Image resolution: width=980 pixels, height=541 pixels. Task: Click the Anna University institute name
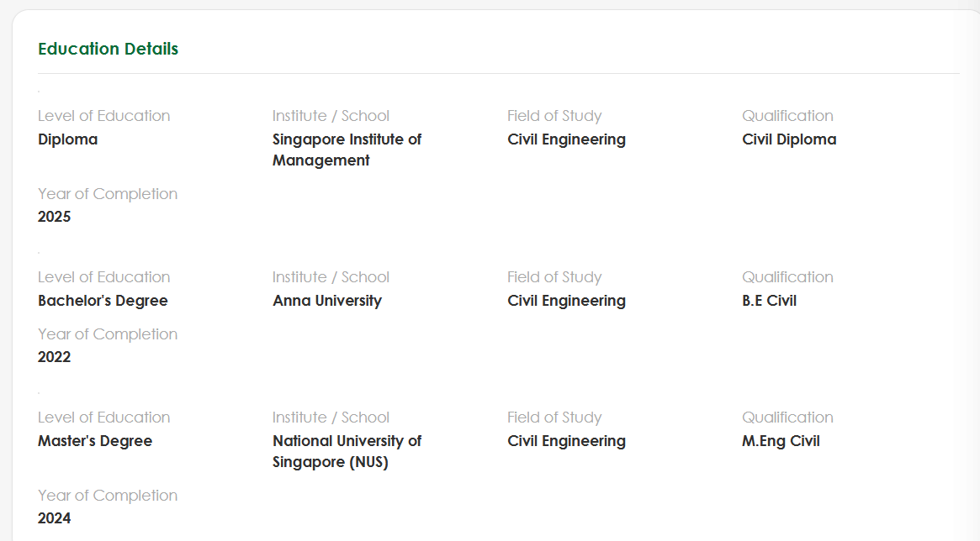327,301
